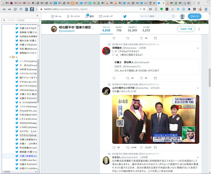Reply to the fukazawas tweet
This screenshot has height=174, width=211.
point(114,78)
